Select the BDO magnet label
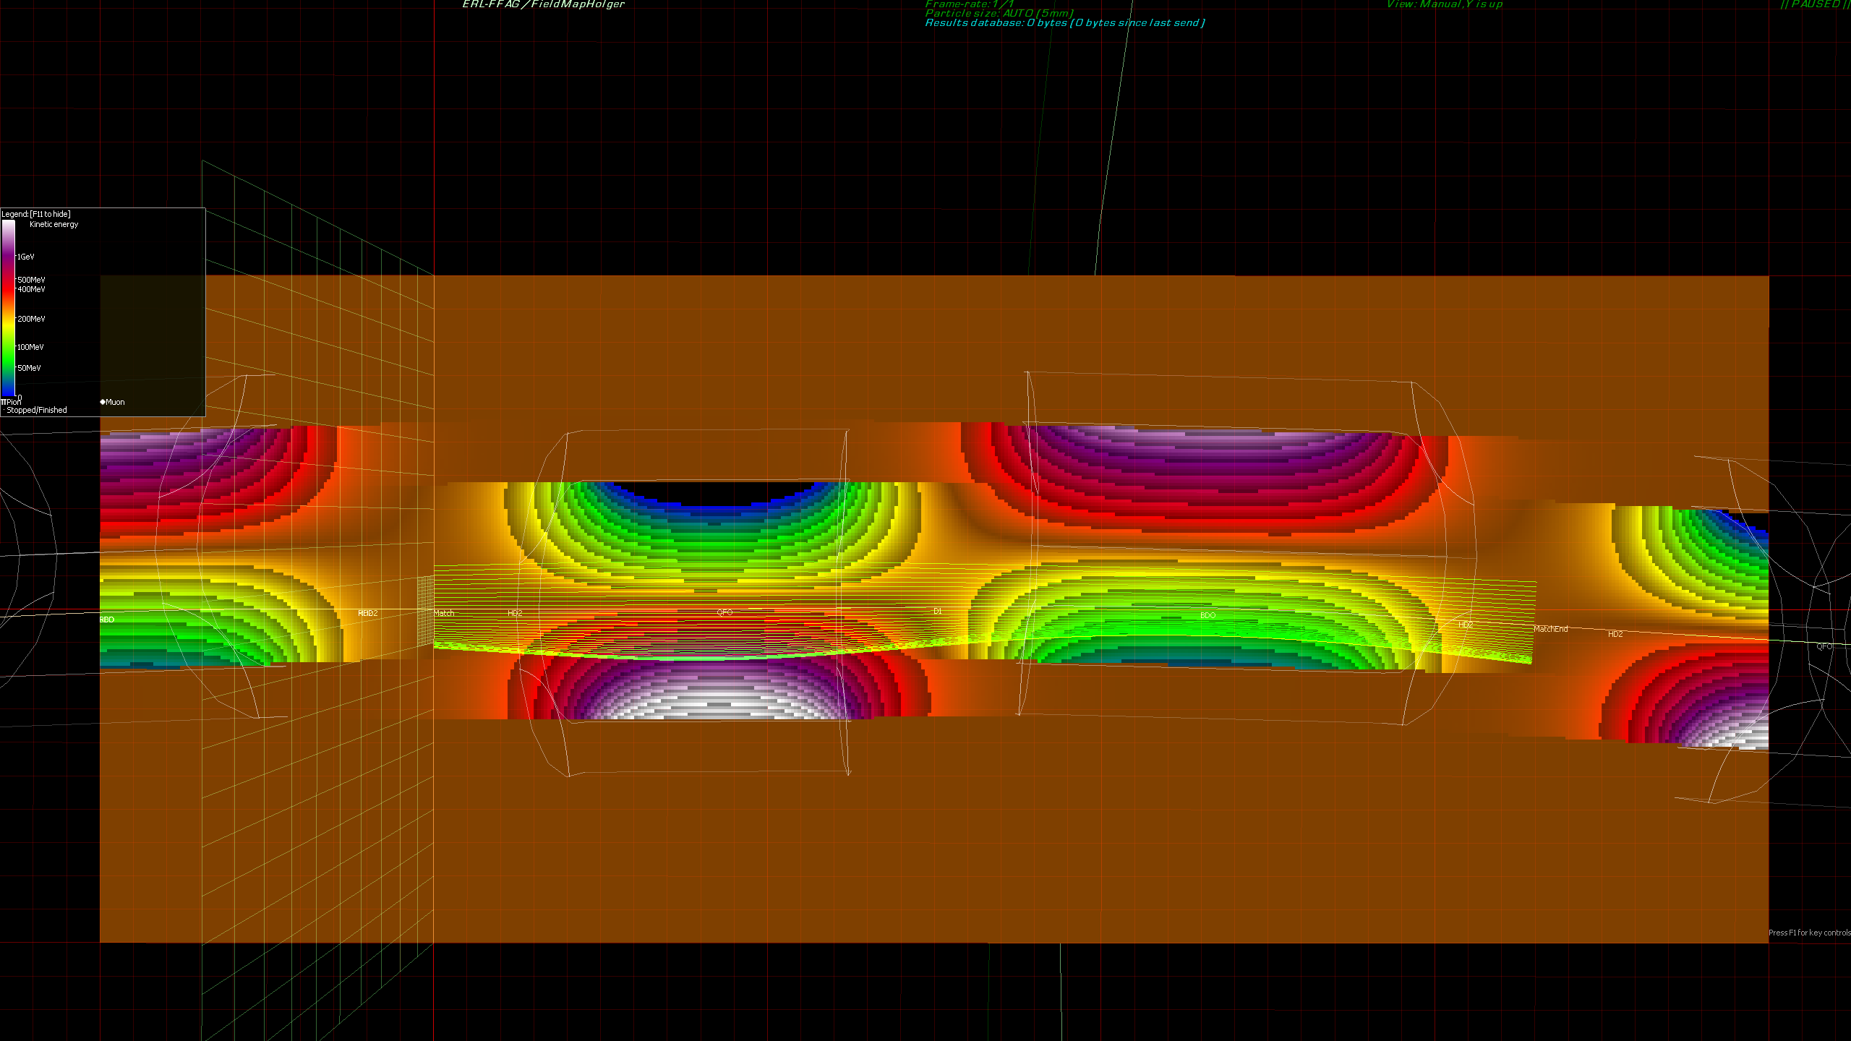This screenshot has width=1851, height=1041. pyautogui.click(x=1207, y=615)
